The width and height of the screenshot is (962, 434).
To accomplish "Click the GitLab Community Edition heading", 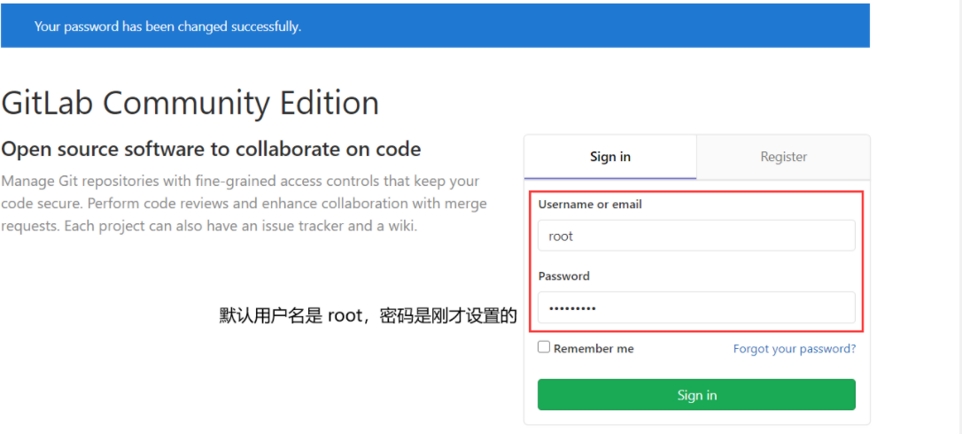I will coord(190,104).
